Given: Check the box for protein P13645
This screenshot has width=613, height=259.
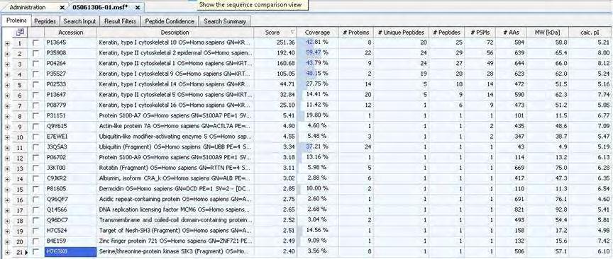Looking at the screenshot, I should point(35,42).
